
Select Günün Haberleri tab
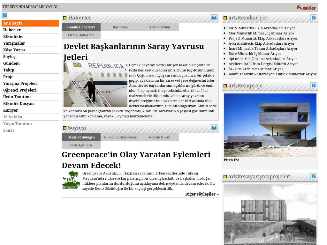(81, 27)
